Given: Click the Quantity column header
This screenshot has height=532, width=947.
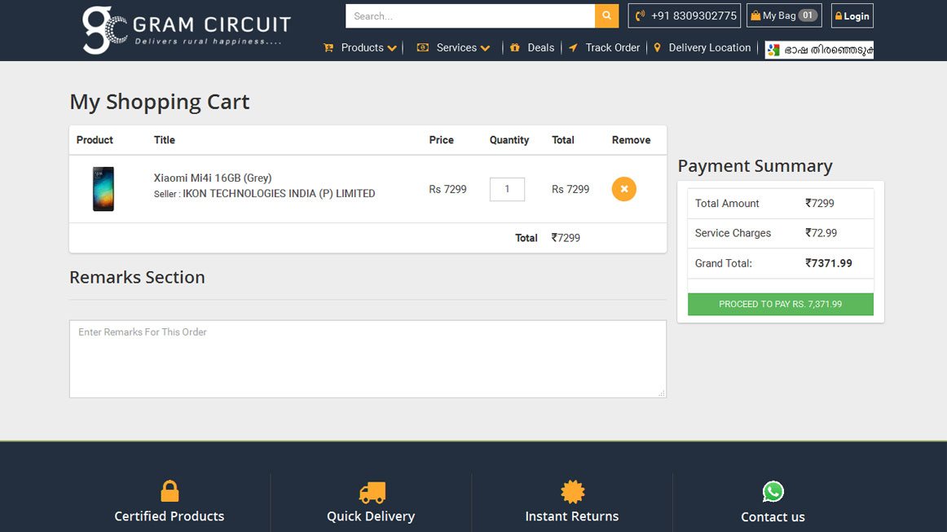Looking at the screenshot, I should tap(509, 140).
